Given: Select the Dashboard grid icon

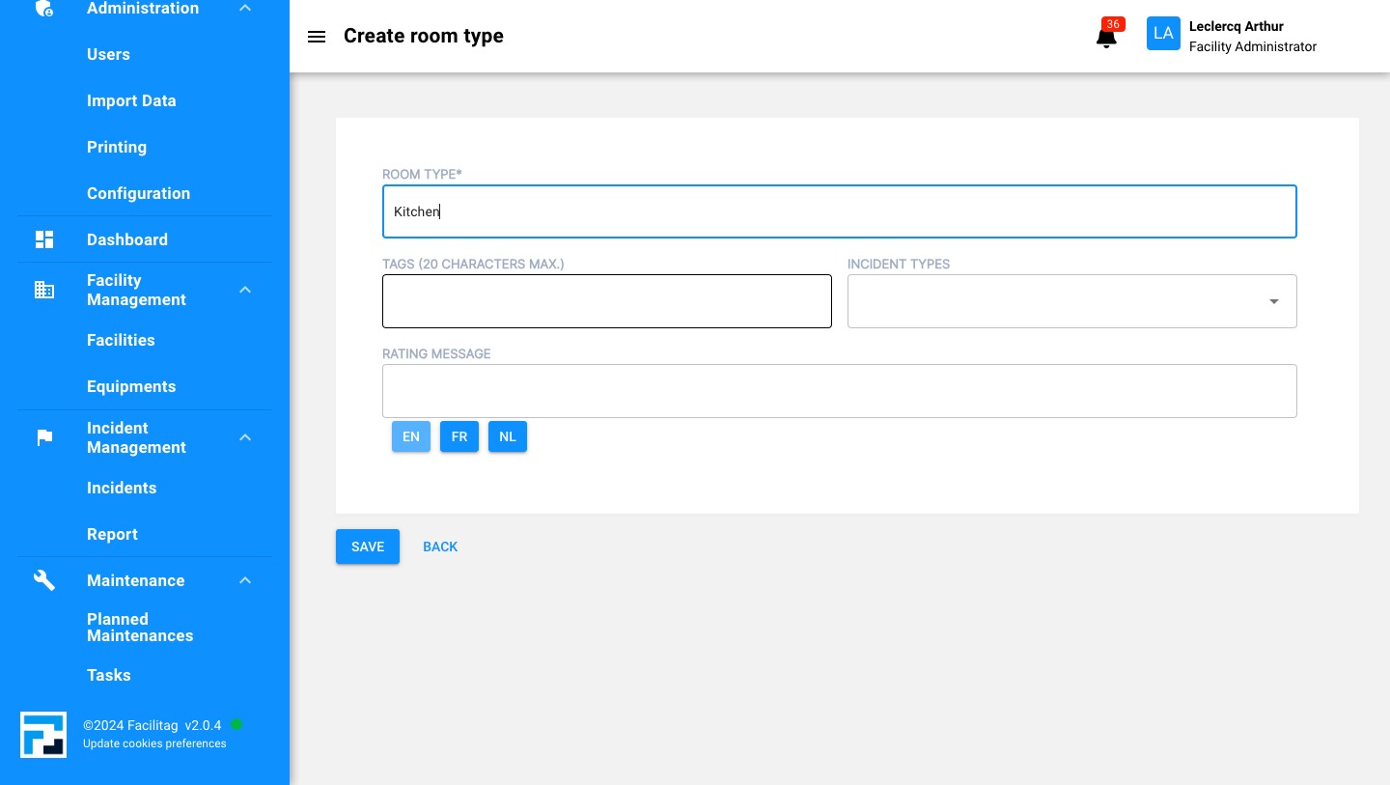Looking at the screenshot, I should coord(44,239).
